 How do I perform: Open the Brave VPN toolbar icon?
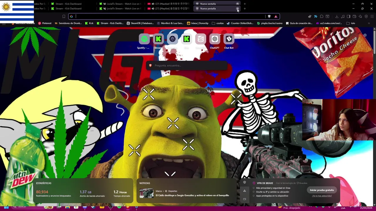pos(366,16)
